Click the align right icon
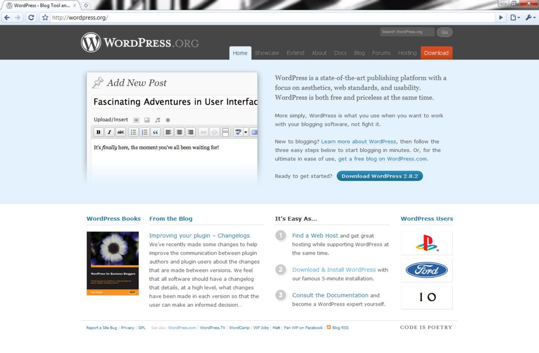Image resolution: width=539 pixels, height=353 pixels. [x=191, y=132]
